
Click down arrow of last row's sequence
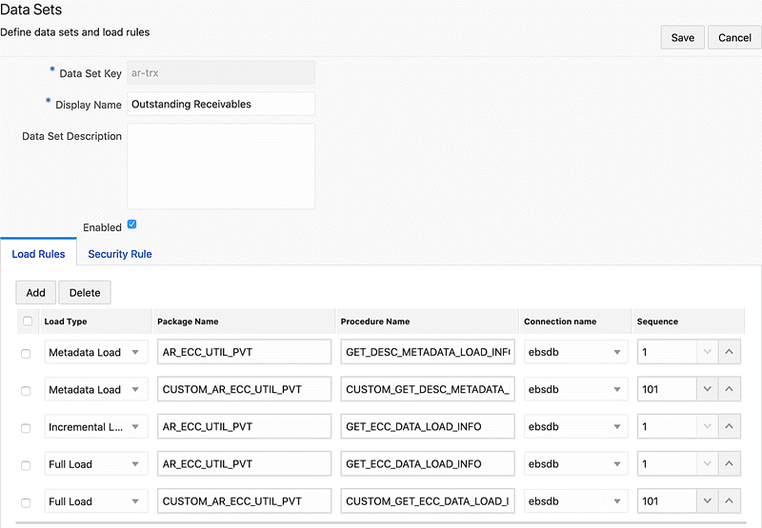coord(707,501)
